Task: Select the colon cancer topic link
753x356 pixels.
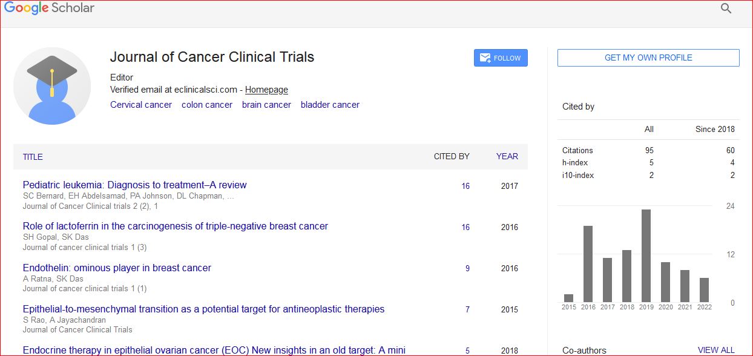Action: 207,105
